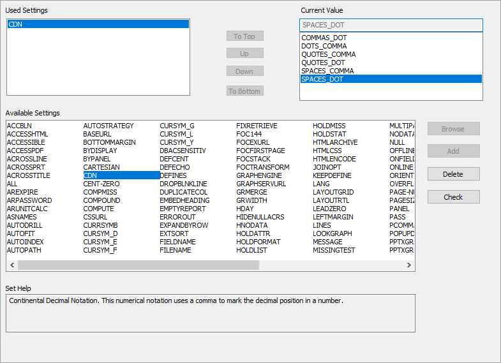Select JOINOPT setting
Image resolution: width=501 pixels, height=363 pixels.
click(327, 167)
